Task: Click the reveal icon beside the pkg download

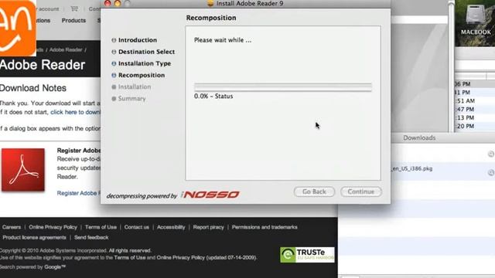Action: pos(491,172)
